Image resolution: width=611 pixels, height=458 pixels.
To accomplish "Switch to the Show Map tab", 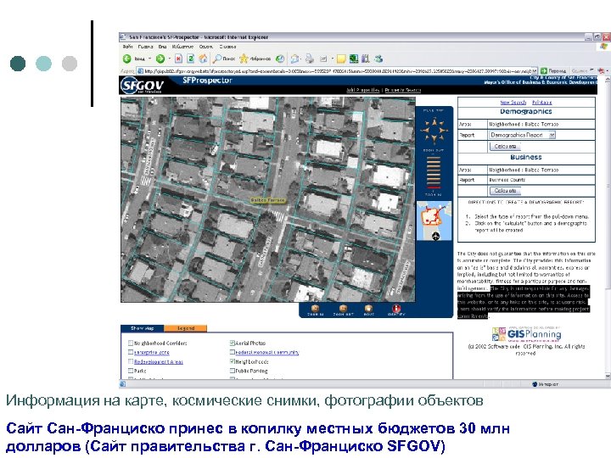I will pyautogui.click(x=143, y=328).
